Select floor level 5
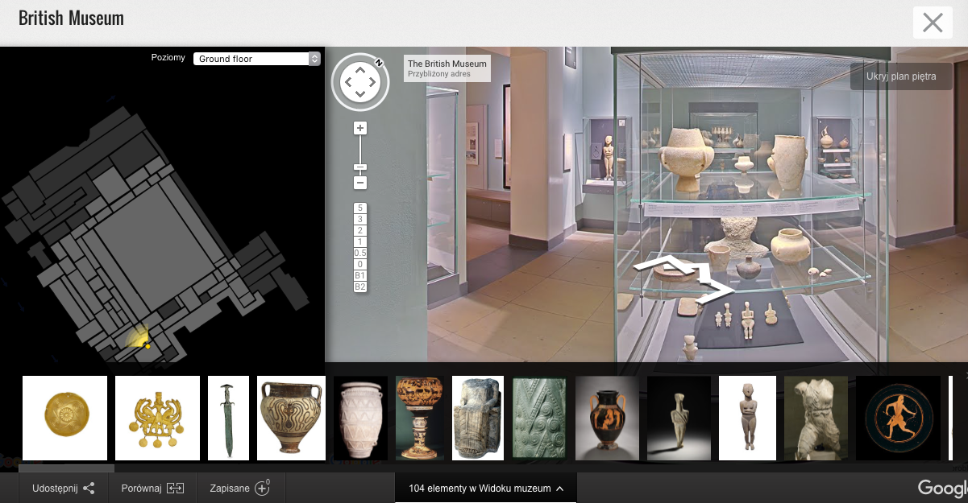Image resolution: width=968 pixels, height=503 pixels. point(360,208)
